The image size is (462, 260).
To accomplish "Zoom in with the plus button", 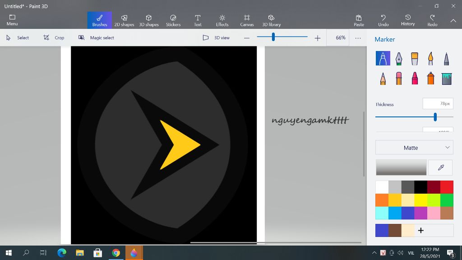I will 317,38.
